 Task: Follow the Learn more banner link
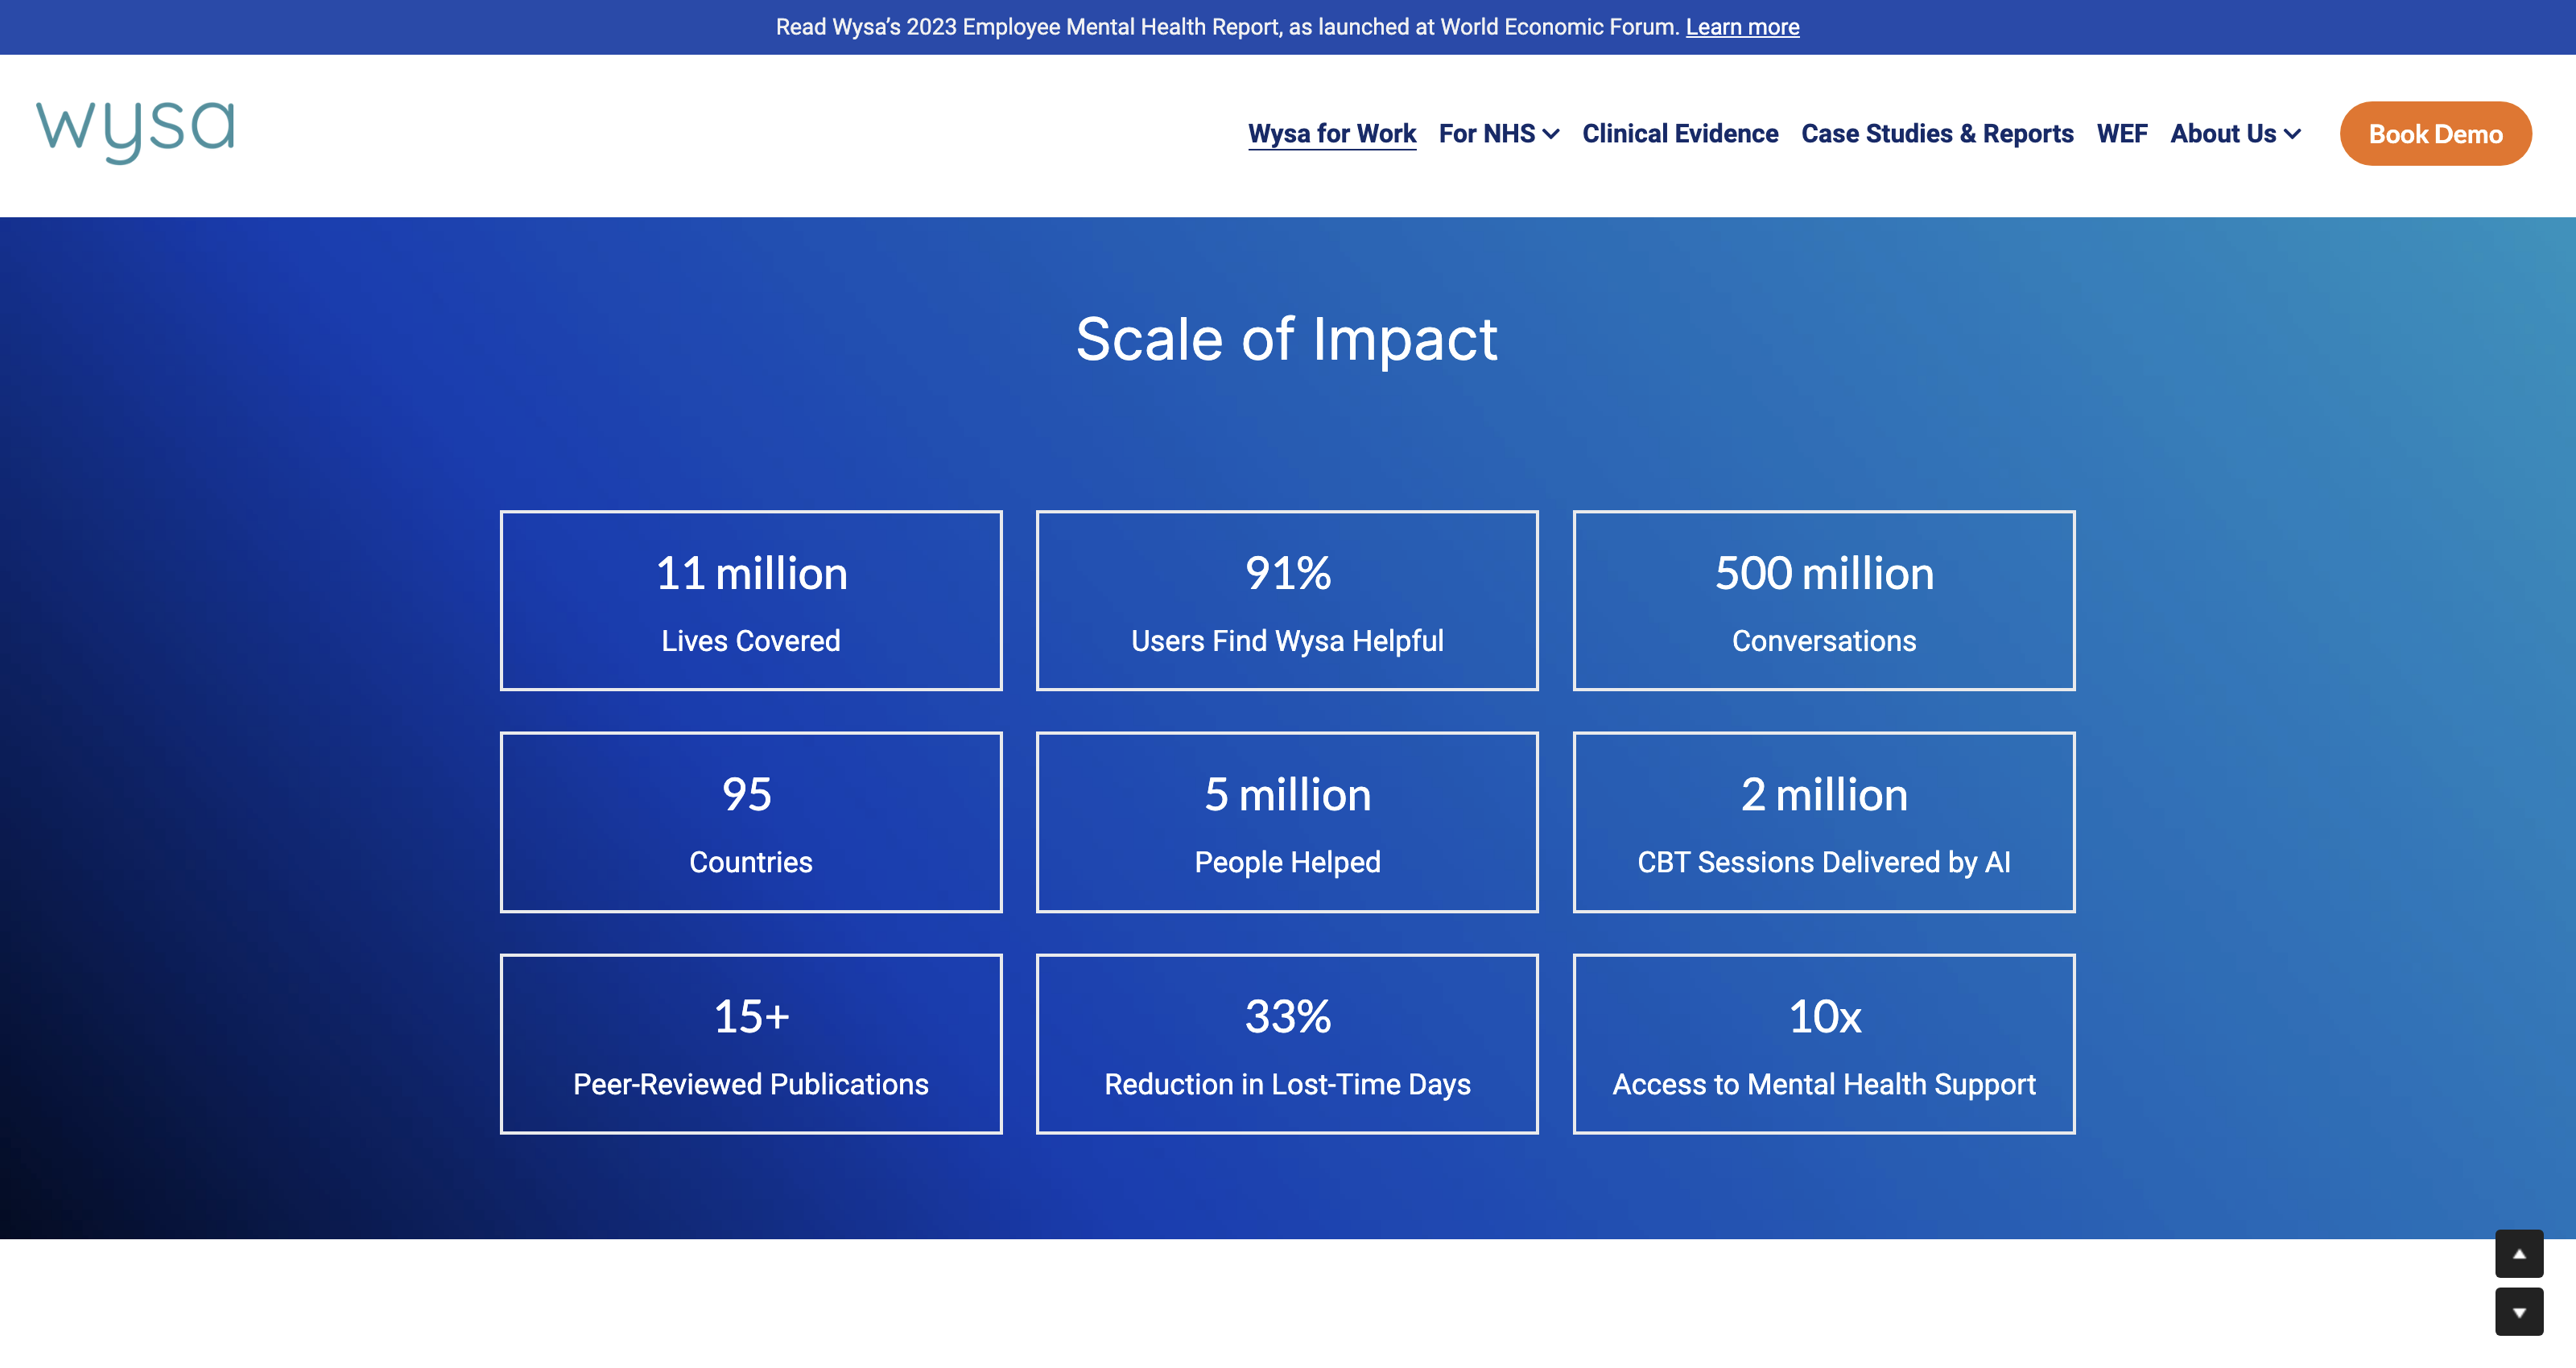(1742, 27)
